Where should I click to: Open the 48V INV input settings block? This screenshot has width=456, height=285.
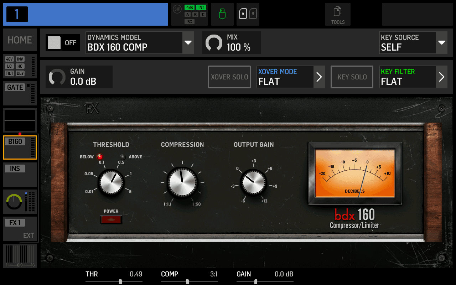point(20,66)
